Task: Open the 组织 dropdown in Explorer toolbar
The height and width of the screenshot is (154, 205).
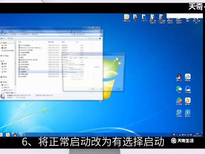Action: tap(2, 38)
